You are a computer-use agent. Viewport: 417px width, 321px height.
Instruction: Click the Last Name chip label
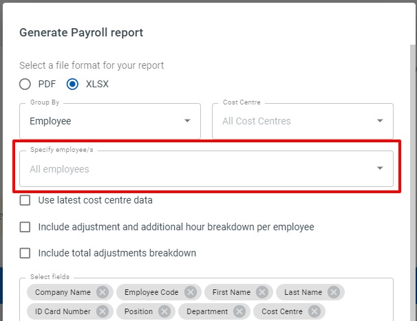click(x=303, y=292)
